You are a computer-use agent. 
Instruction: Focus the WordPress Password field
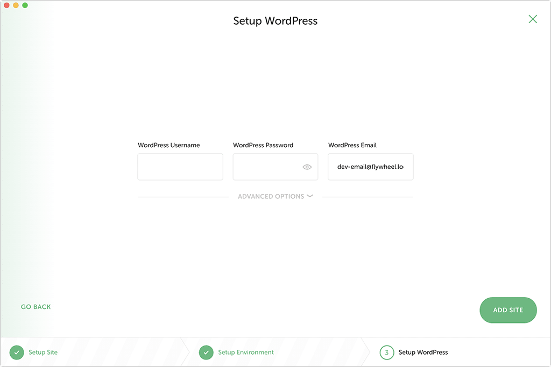[x=275, y=167]
